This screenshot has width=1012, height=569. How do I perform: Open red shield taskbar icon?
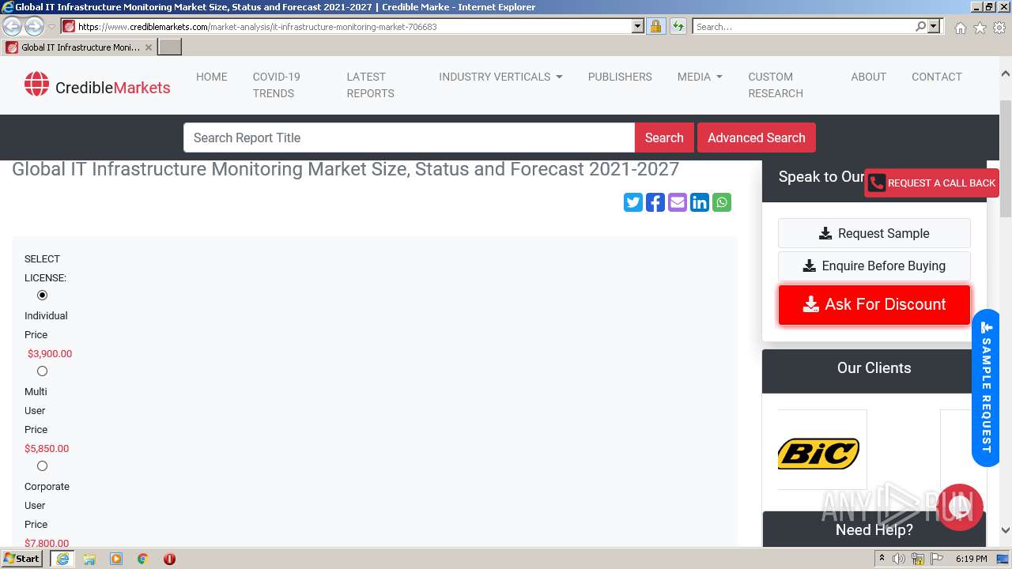(169, 559)
